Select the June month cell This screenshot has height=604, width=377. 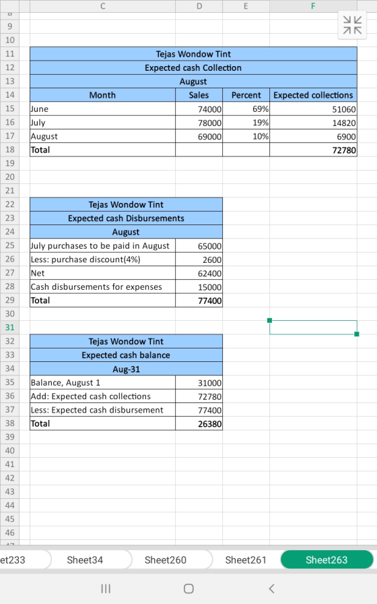pos(103,109)
